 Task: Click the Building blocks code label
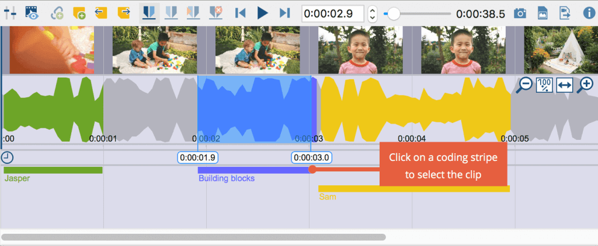click(227, 178)
